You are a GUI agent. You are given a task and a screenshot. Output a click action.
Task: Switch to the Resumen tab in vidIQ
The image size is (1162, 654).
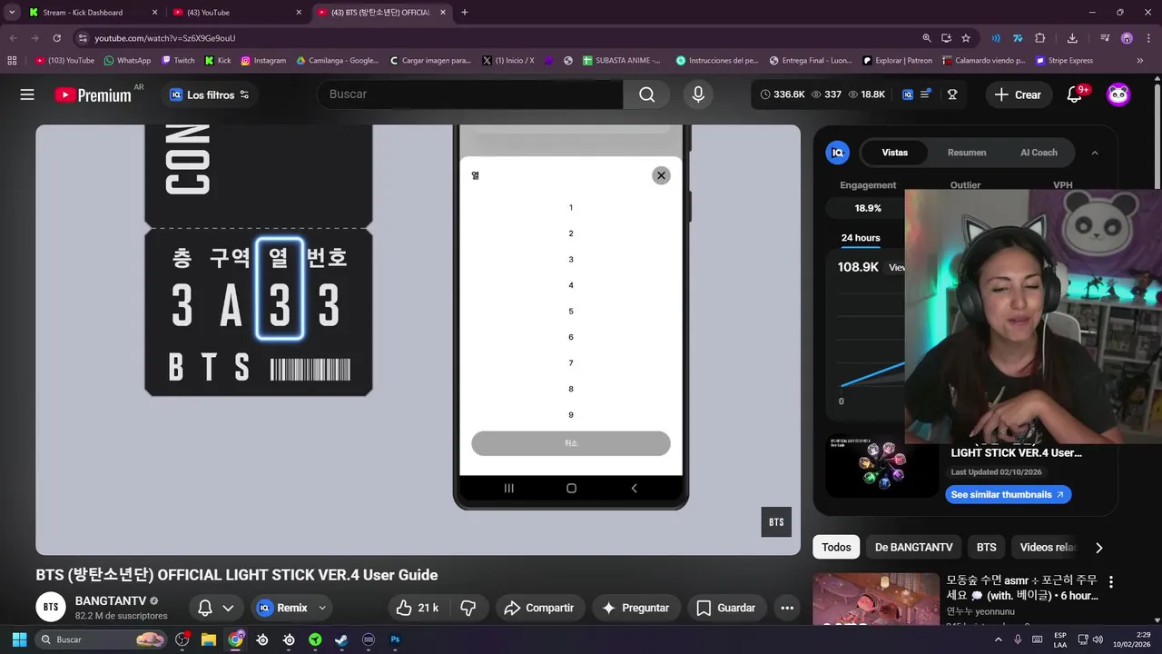(x=967, y=153)
